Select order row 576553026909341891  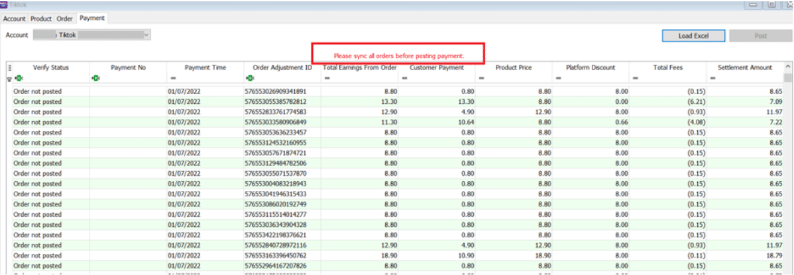[x=276, y=91]
